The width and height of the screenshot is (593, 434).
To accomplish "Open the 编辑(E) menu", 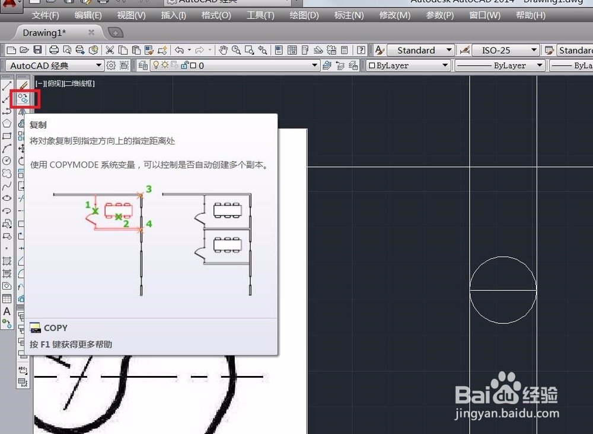I will pyautogui.click(x=88, y=15).
